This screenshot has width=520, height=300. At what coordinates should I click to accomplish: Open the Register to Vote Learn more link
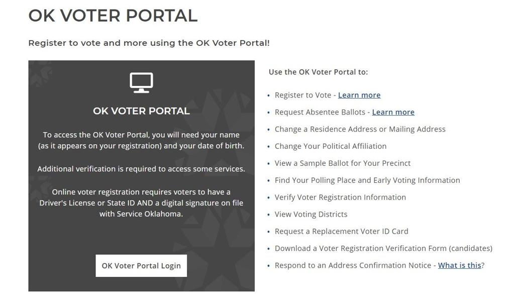coord(359,95)
